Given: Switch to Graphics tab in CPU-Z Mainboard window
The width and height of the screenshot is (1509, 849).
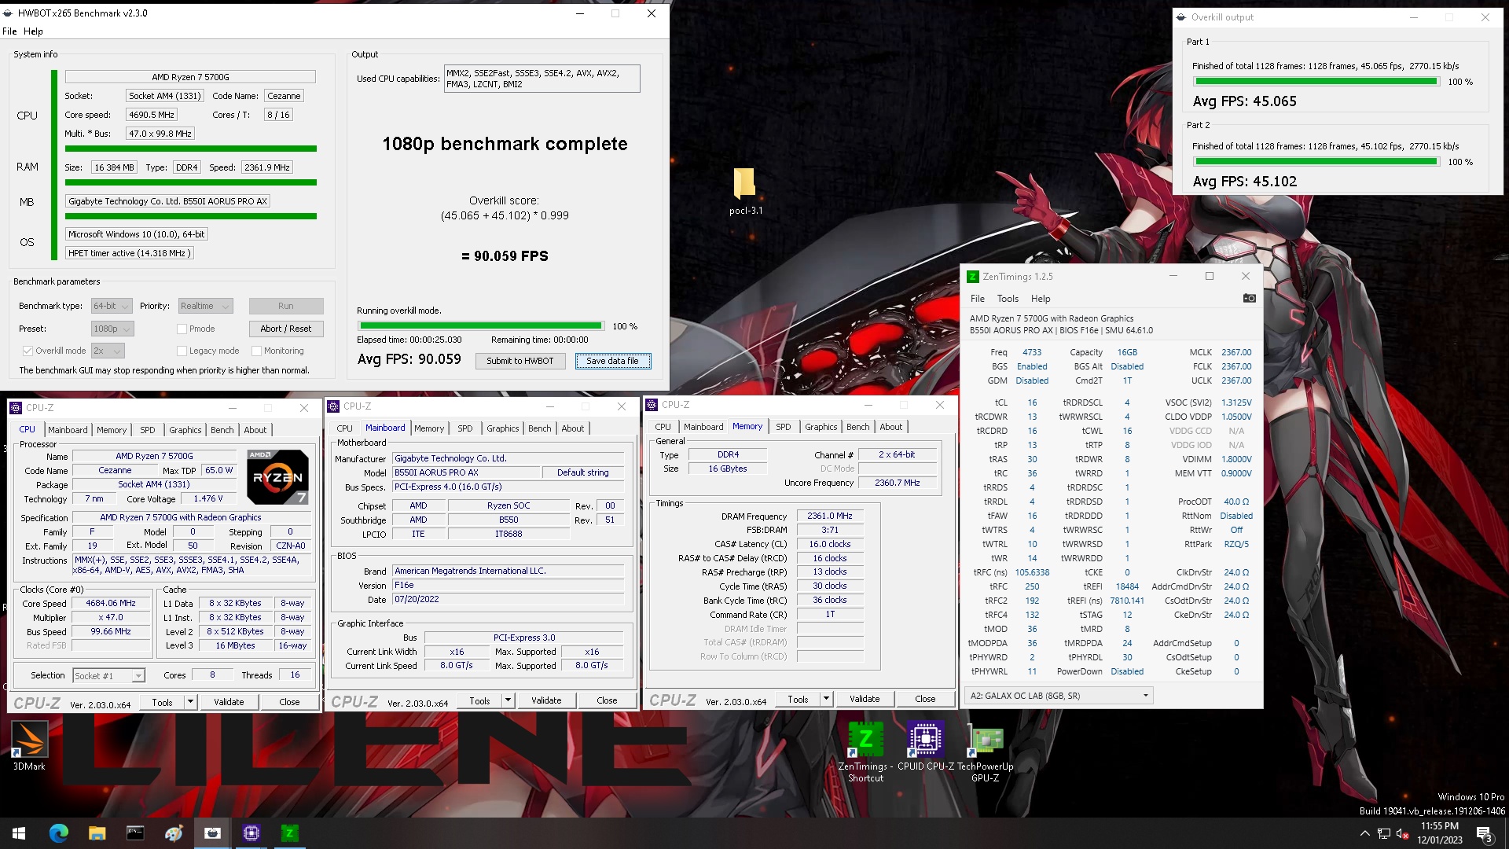Looking at the screenshot, I should tap(503, 428).
